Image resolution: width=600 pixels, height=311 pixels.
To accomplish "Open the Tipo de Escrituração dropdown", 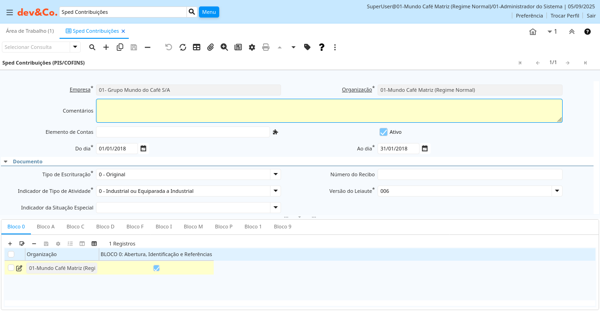I will [276, 174].
